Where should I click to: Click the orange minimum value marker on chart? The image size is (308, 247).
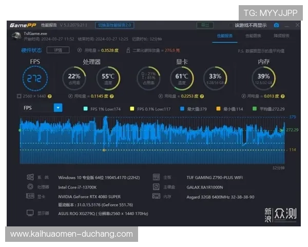click(104, 150)
